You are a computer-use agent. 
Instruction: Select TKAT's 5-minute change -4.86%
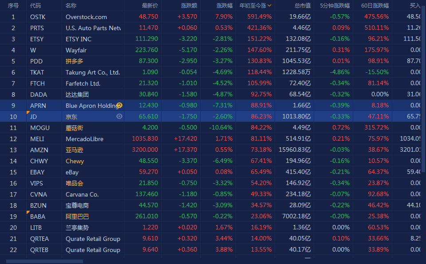tap(339, 72)
